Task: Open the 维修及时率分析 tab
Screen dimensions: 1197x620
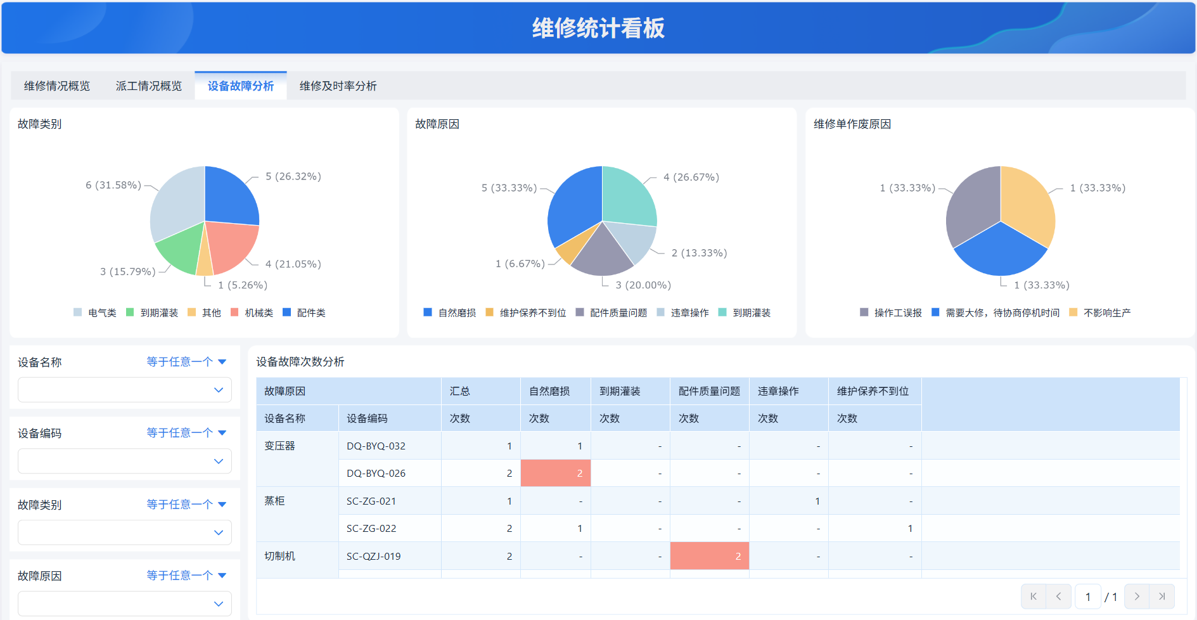Action: pos(338,86)
